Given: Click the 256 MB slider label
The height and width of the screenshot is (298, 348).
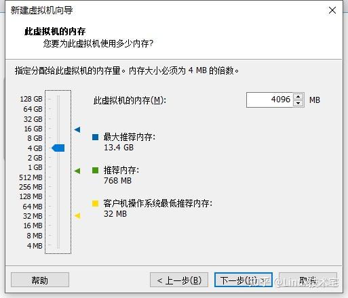Looking at the screenshot, I should pos(31,187).
